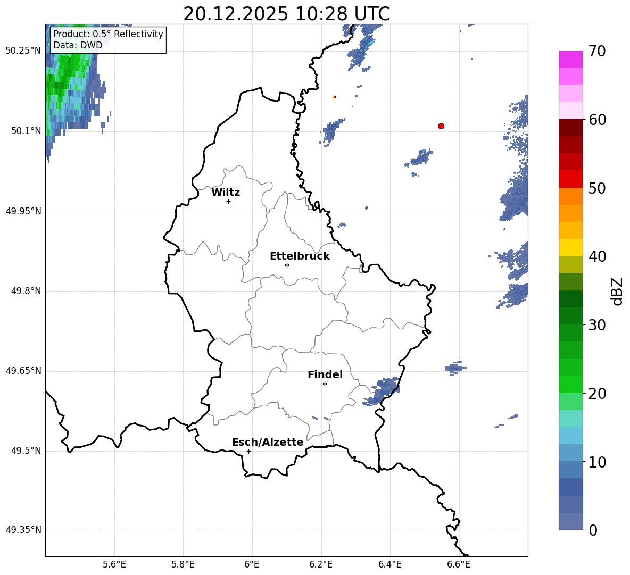Click the 70 tick on the colorbar
This screenshot has height=575, width=630.
click(597, 51)
